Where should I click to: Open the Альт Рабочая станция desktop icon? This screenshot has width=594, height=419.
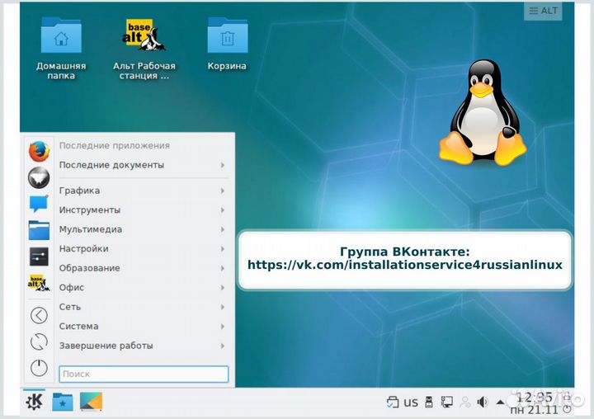pos(144,48)
